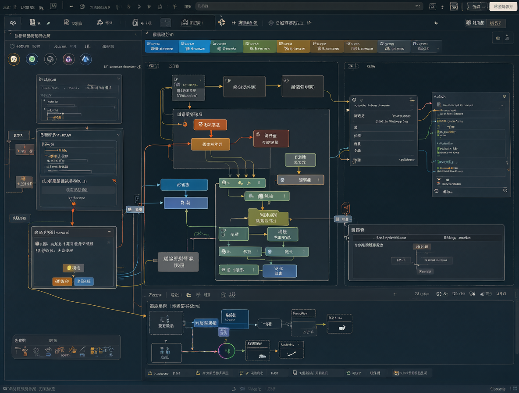Image resolution: width=519 pixels, height=393 pixels.
Task: Select the green fourth color tab
Action: pyautogui.click(x=259, y=46)
